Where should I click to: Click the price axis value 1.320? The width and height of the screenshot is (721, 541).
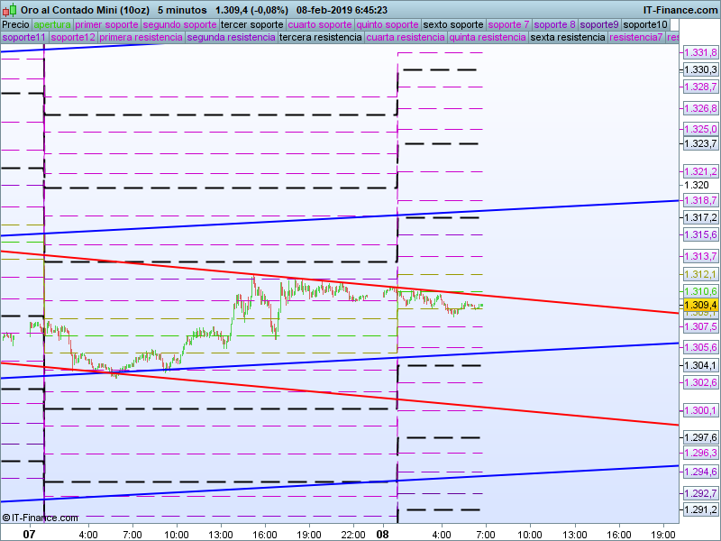click(697, 185)
